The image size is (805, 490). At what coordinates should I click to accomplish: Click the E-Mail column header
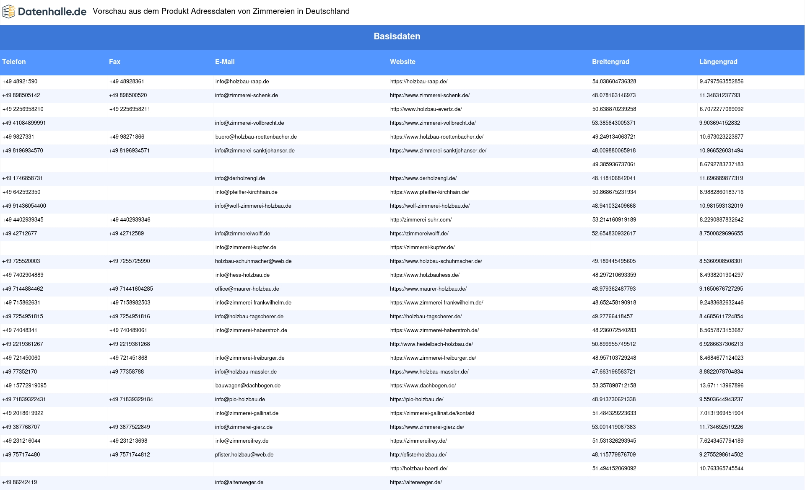pyautogui.click(x=225, y=62)
